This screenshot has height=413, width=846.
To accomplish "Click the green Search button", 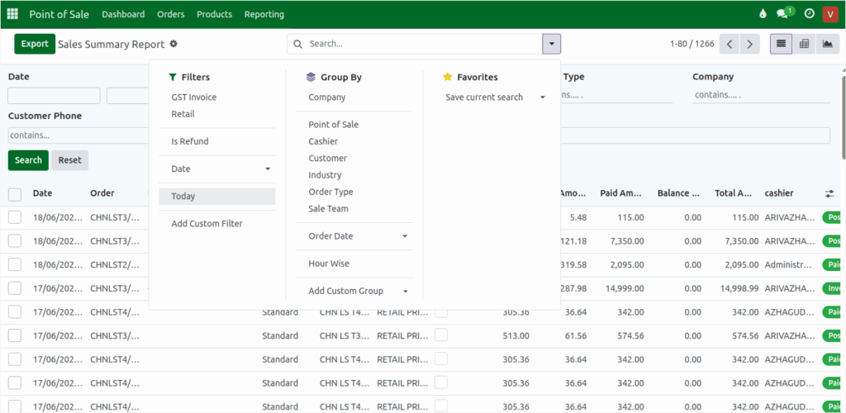I will [28, 160].
